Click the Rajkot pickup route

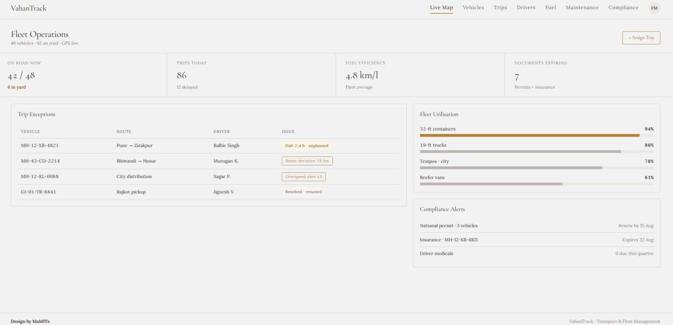coord(131,192)
